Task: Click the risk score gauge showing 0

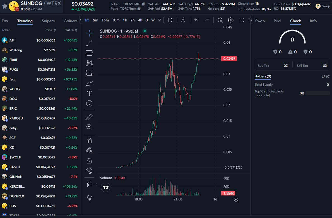Action: point(292,37)
